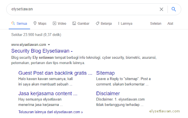Click the snippet text Halo kawan kawan semuanya
Image resolution: width=188 pixels, height=118 pixels.
(46, 82)
